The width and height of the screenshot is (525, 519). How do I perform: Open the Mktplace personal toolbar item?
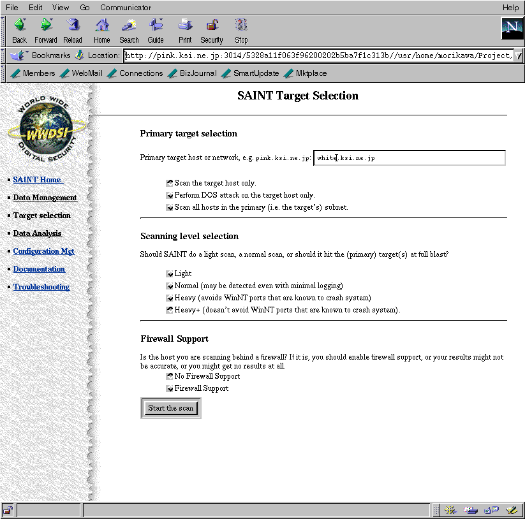[306, 73]
